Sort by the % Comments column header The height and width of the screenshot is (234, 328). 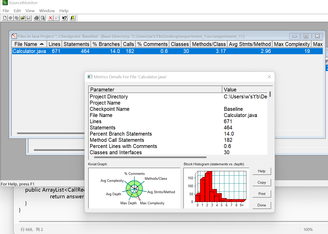[152, 44]
